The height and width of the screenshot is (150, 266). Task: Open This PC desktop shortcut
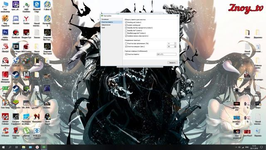pyautogui.click(x=5, y=7)
